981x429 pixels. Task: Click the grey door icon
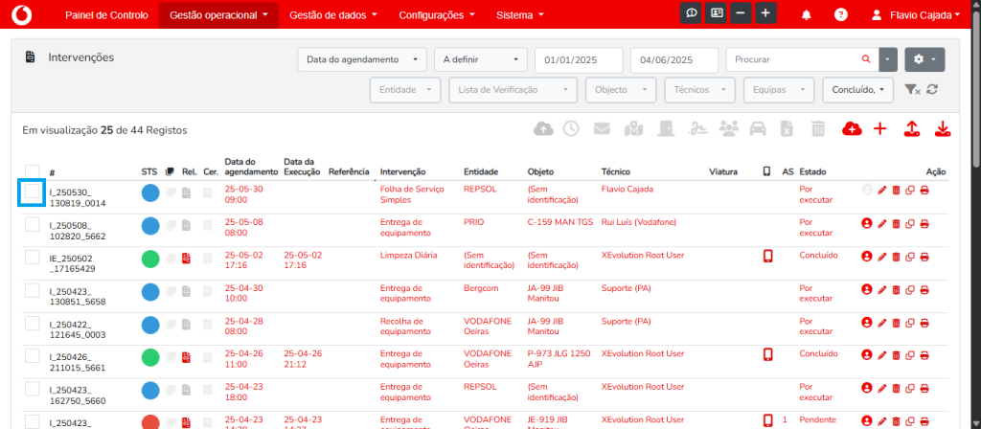coord(667,129)
